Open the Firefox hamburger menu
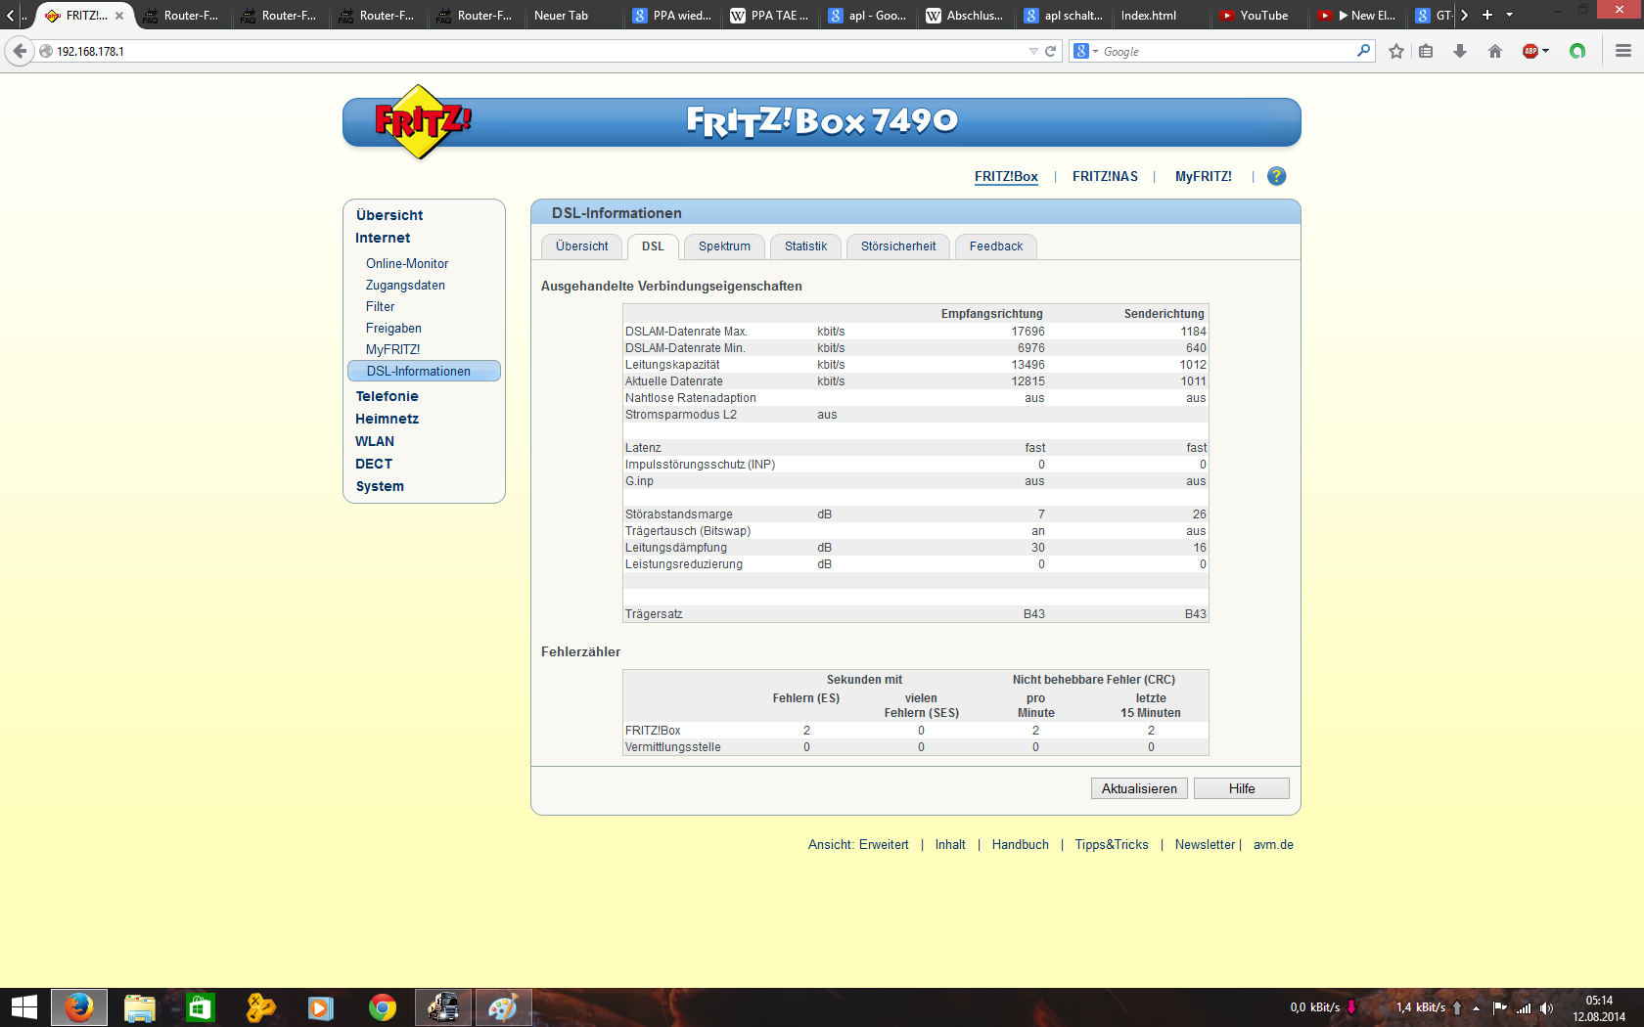1644x1027 pixels. pyautogui.click(x=1623, y=51)
